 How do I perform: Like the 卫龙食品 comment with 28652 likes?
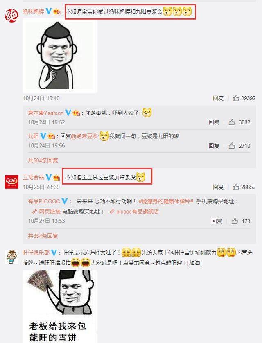(236, 187)
